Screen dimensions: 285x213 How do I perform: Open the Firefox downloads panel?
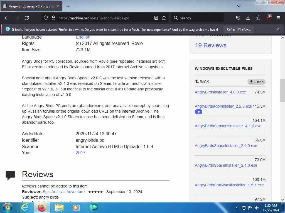pos(248,18)
